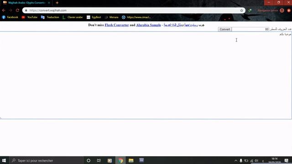Open the volume tray icon
The width and height of the screenshot is (292, 164).
point(256,161)
